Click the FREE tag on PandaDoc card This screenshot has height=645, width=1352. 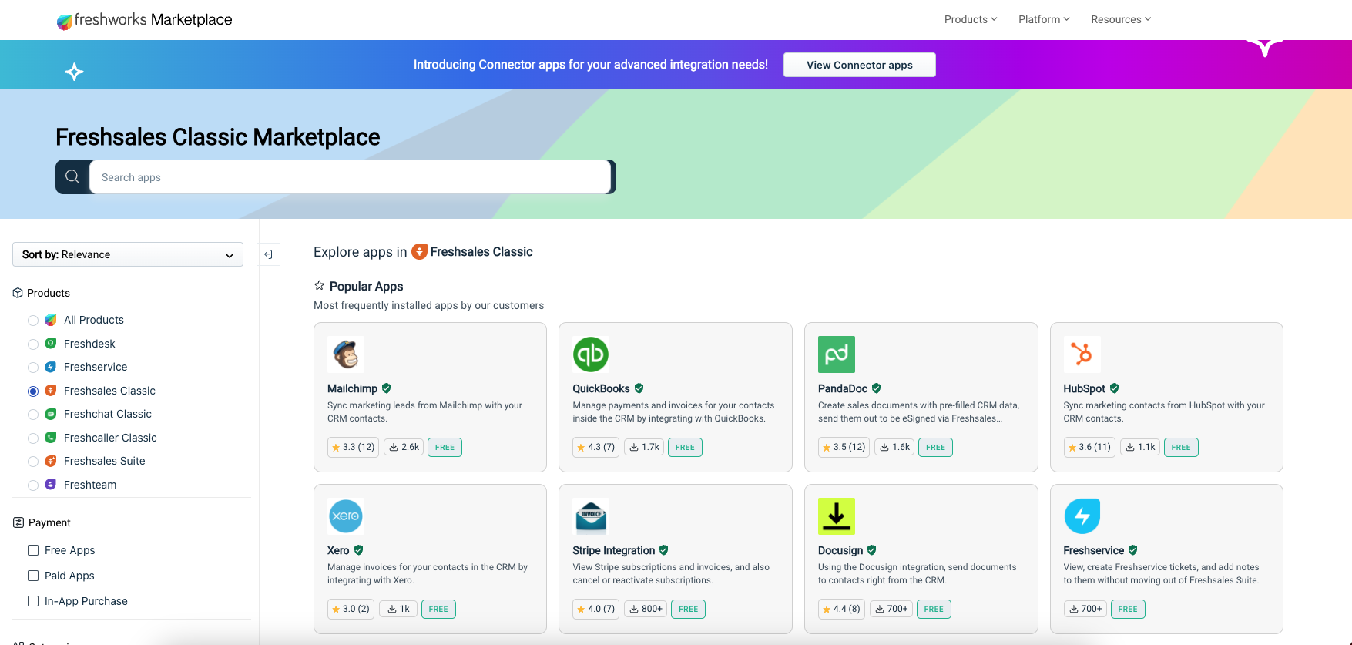click(935, 447)
